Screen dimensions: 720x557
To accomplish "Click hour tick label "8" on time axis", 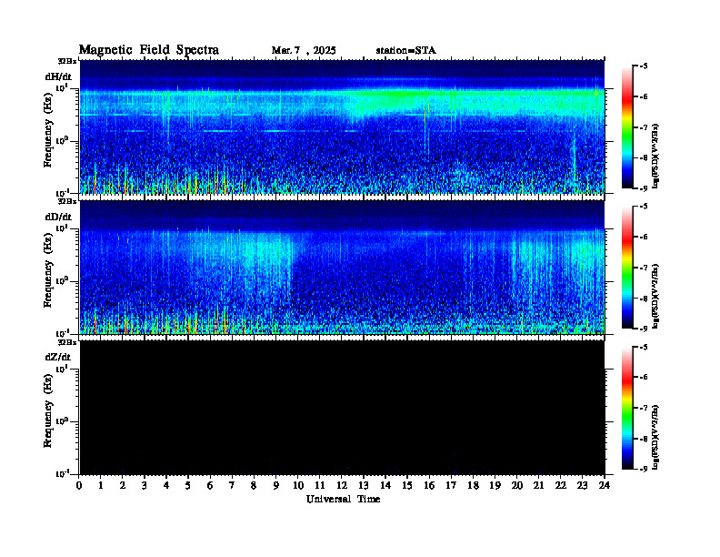I will (x=254, y=486).
